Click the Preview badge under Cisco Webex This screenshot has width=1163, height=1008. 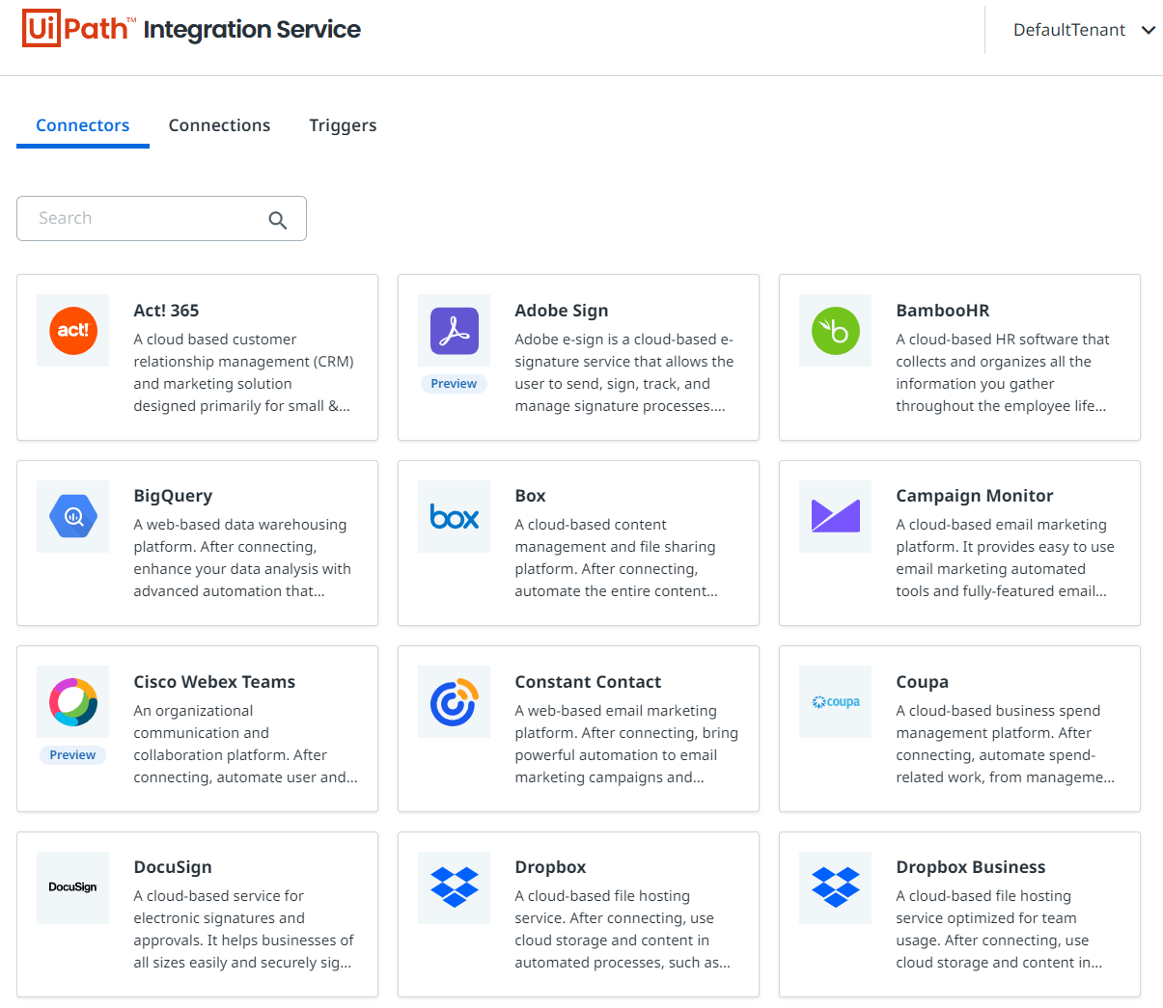tap(72, 755)
